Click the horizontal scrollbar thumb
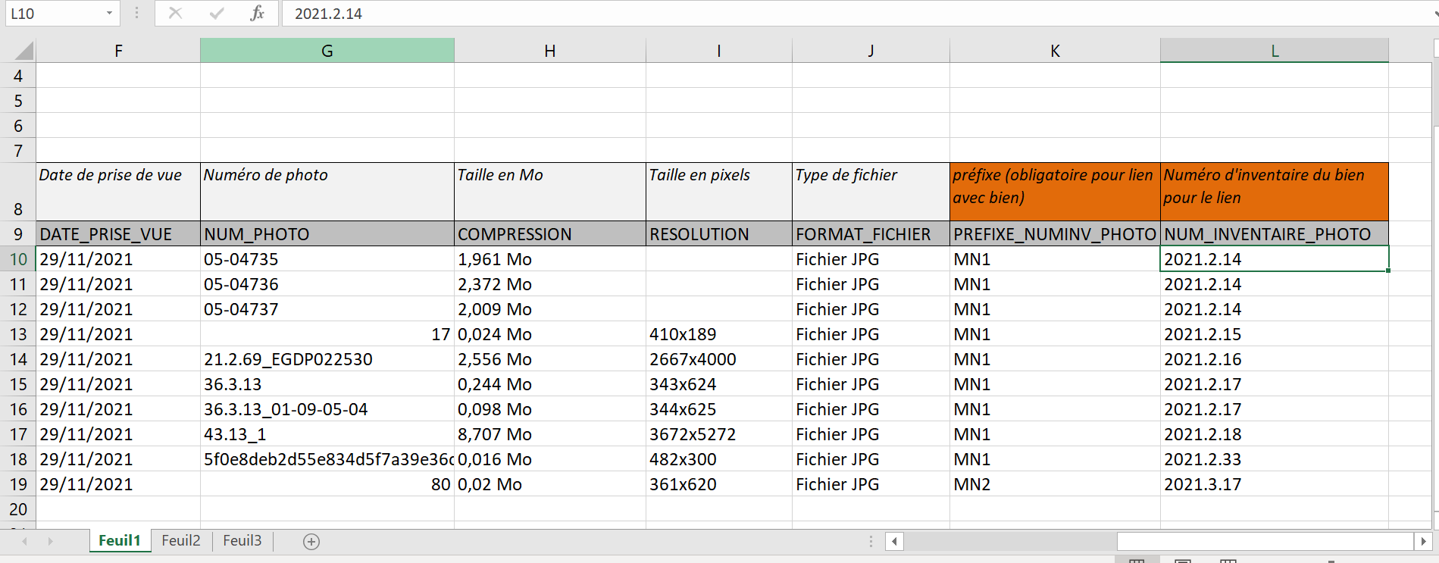This screenshot has height=563, width=1439. [1265, 541]
